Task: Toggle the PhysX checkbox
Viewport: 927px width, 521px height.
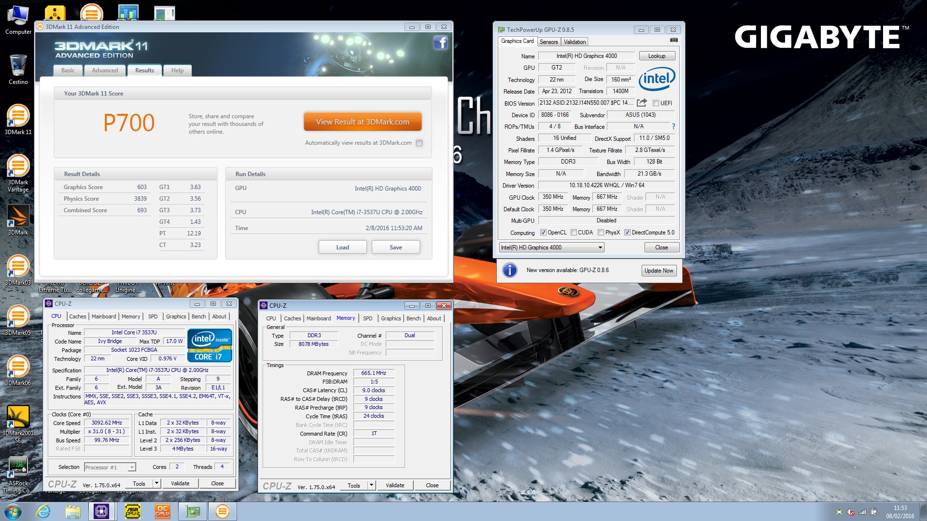Action: 601,233
